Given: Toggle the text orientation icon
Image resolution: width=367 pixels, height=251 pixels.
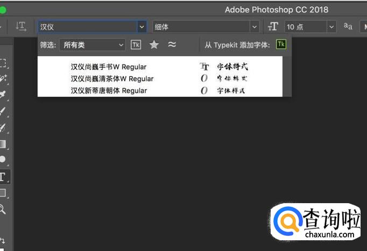Looking at the screenshot, I should (x=21, y=27).
